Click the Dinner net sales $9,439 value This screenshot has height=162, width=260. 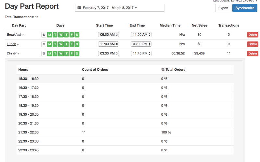click(199, 53)
